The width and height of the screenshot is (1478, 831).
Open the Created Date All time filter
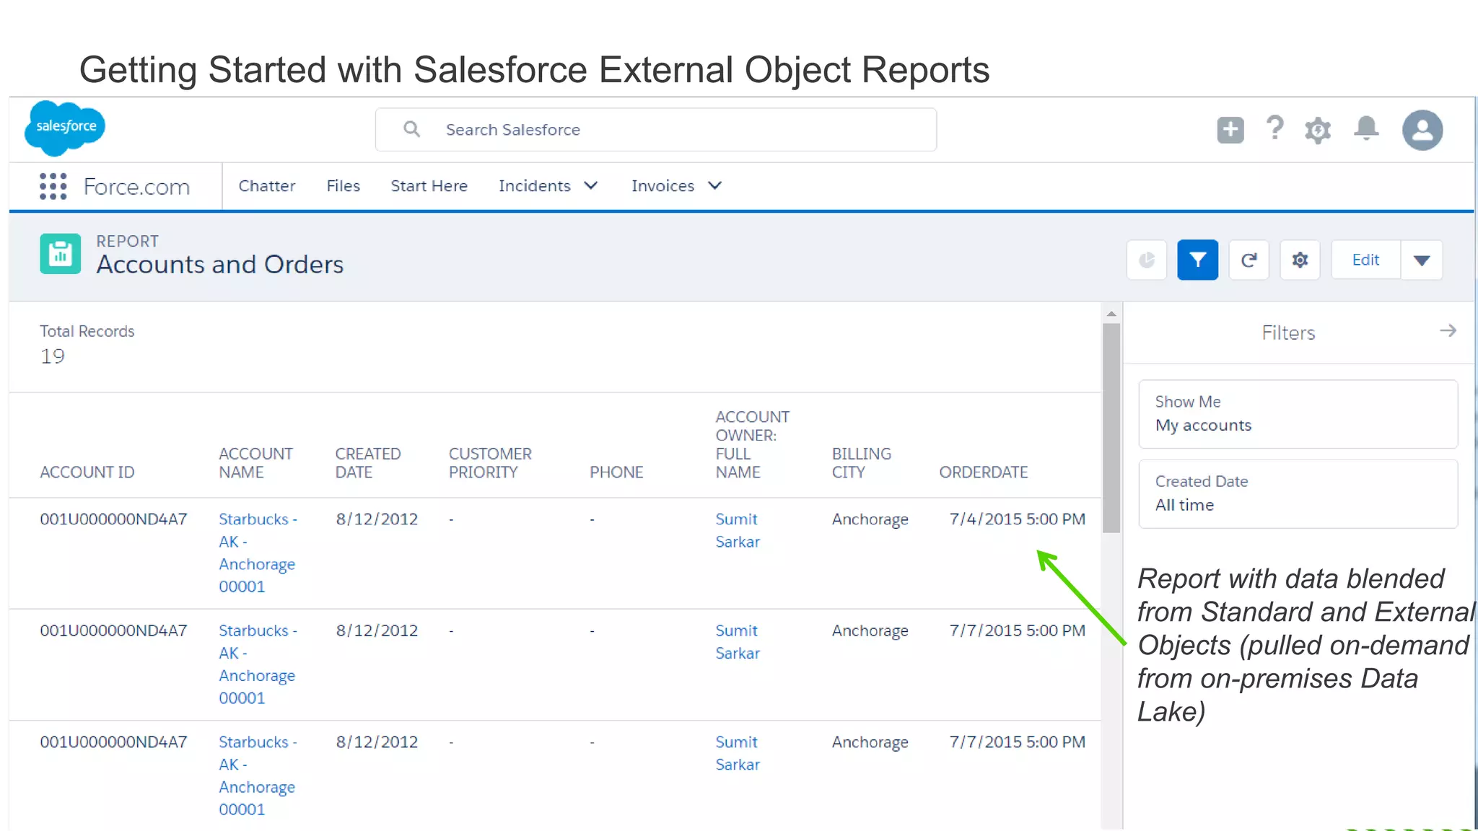point(1298,494)
